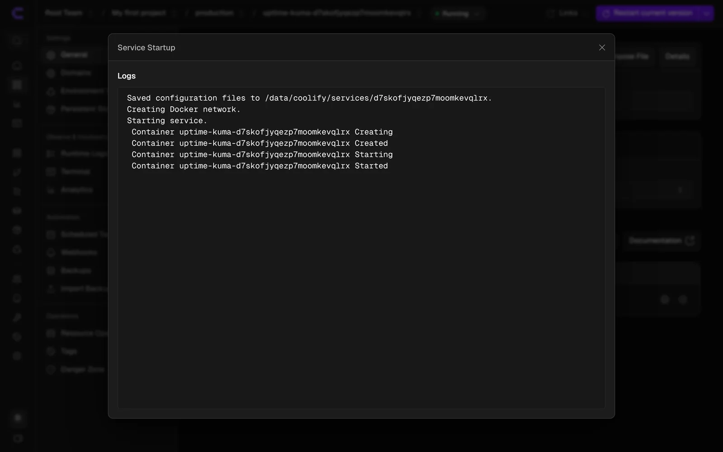Viewport: 723px width, 452px height.
Task: Click the Restart current version button behind dialog
Action: tap(648, 14)
